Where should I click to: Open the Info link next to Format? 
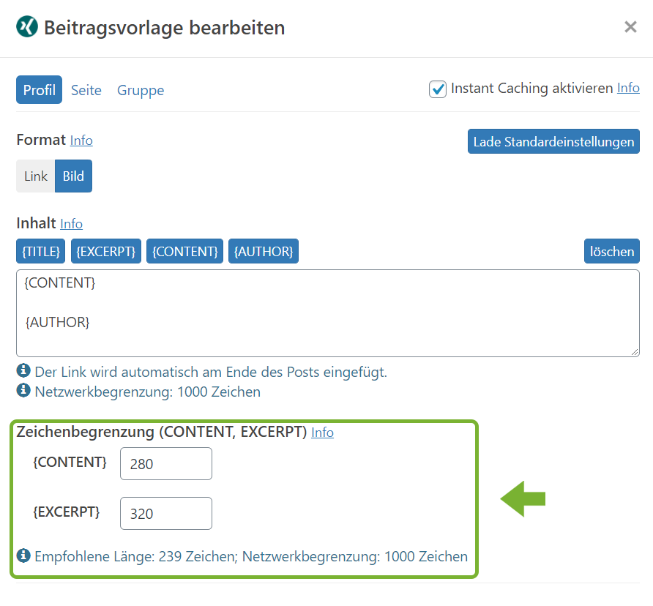[81, 140]
